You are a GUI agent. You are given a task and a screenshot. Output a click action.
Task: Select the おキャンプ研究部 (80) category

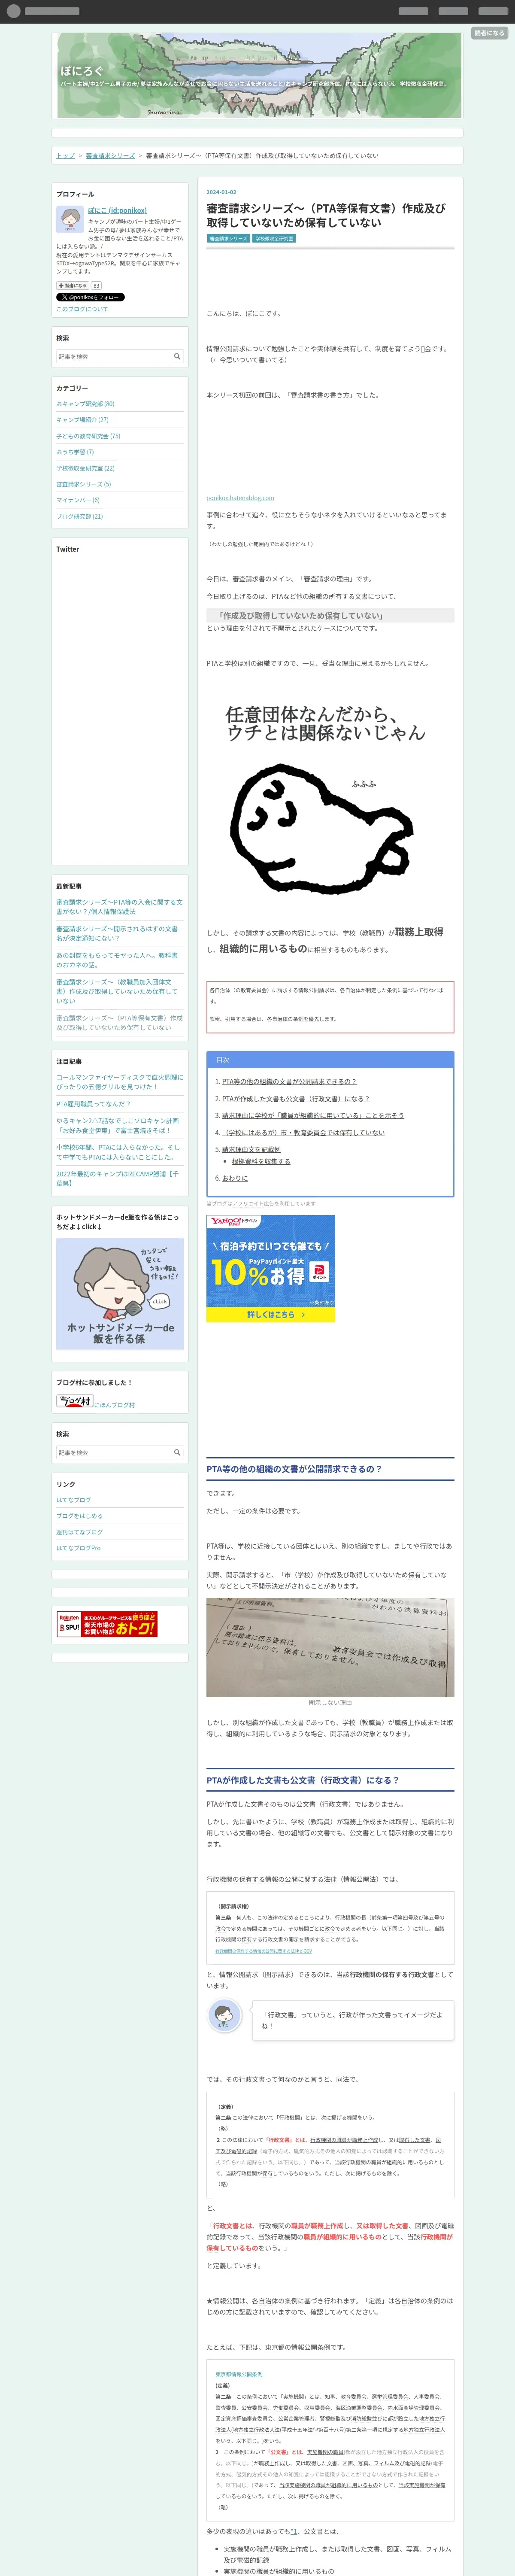pos(85,404)
